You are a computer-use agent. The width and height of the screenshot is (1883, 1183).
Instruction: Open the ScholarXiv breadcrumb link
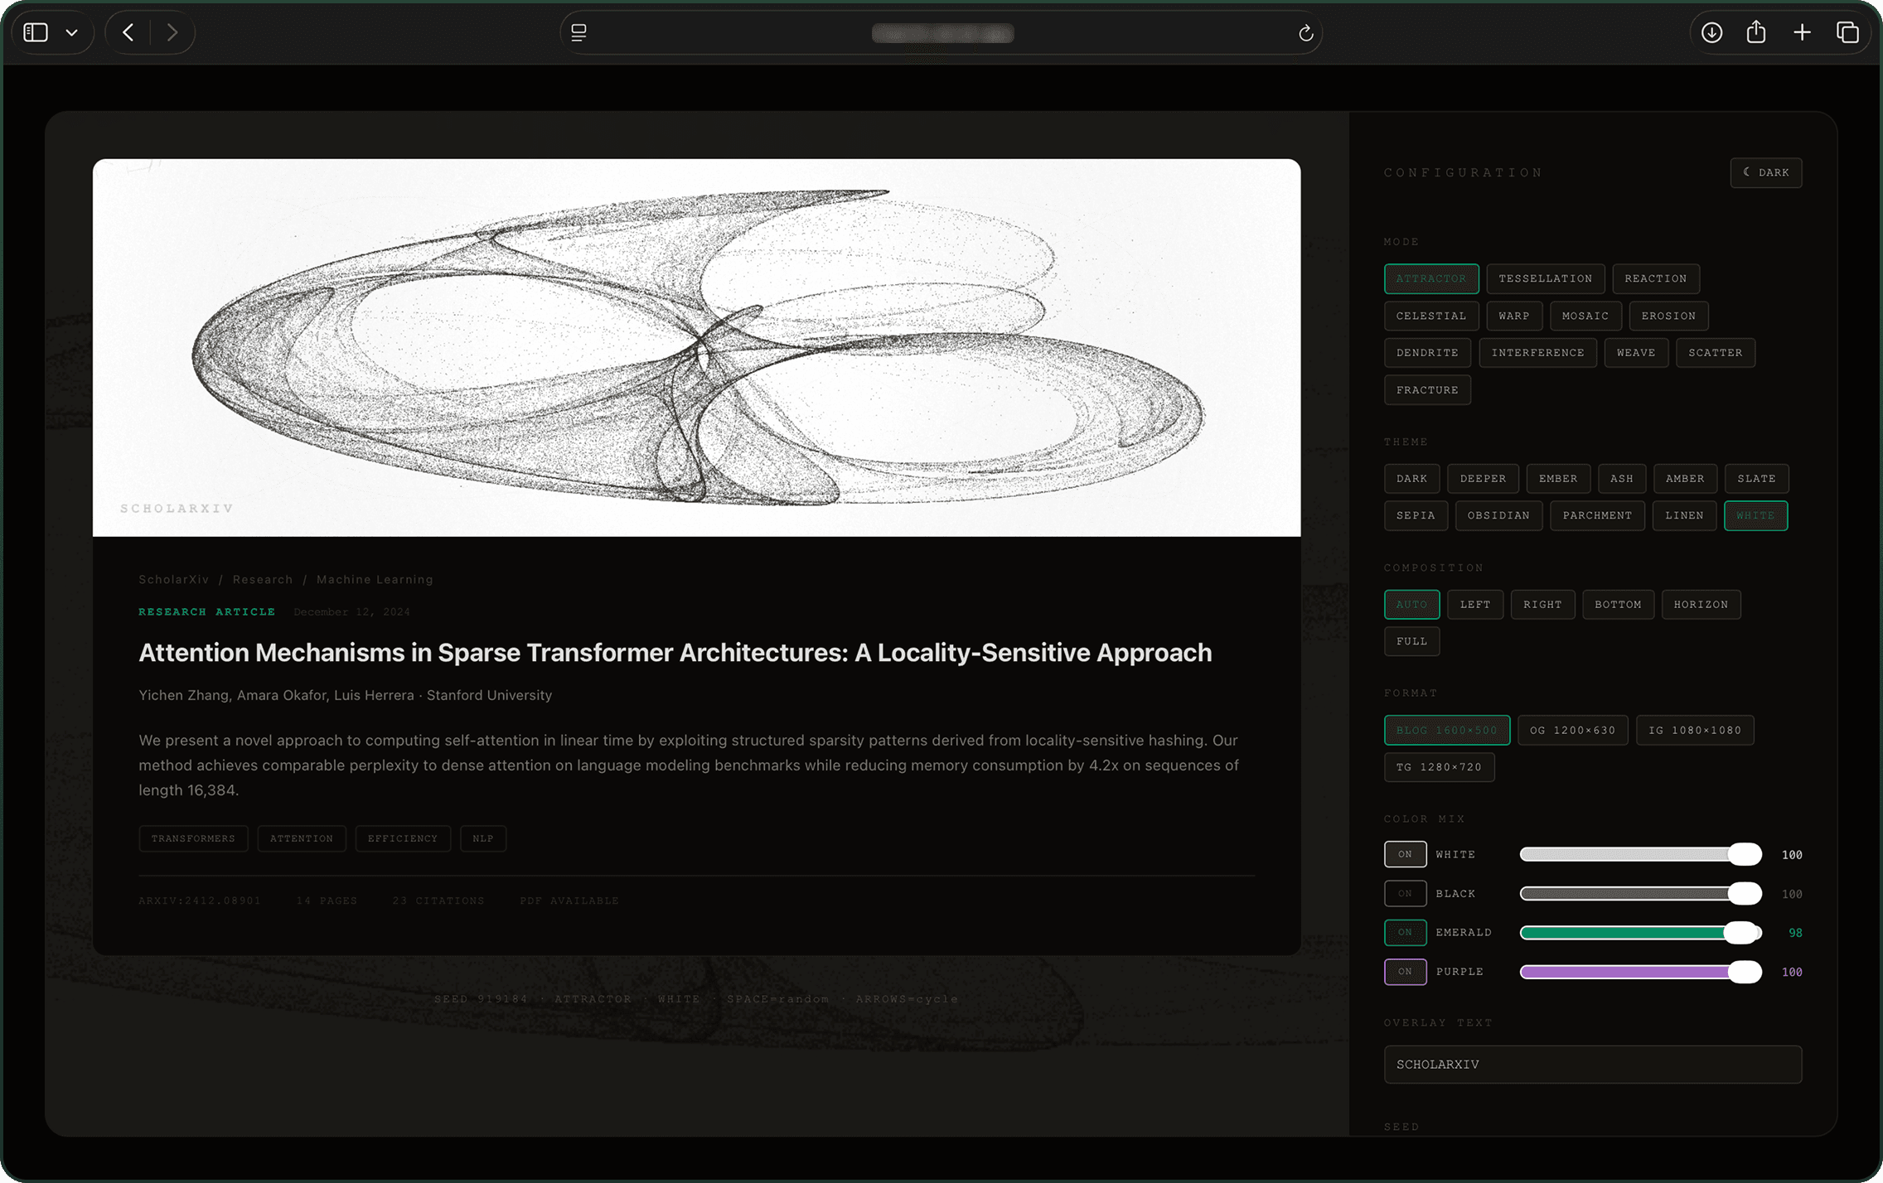[x=174, y=580]
